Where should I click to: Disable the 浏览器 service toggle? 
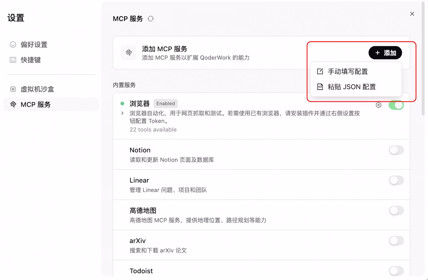[396, 105]
